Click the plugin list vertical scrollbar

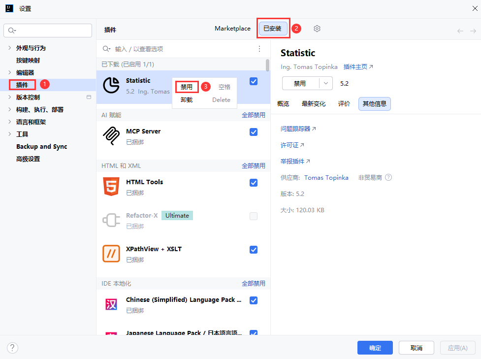coord(267,65)
